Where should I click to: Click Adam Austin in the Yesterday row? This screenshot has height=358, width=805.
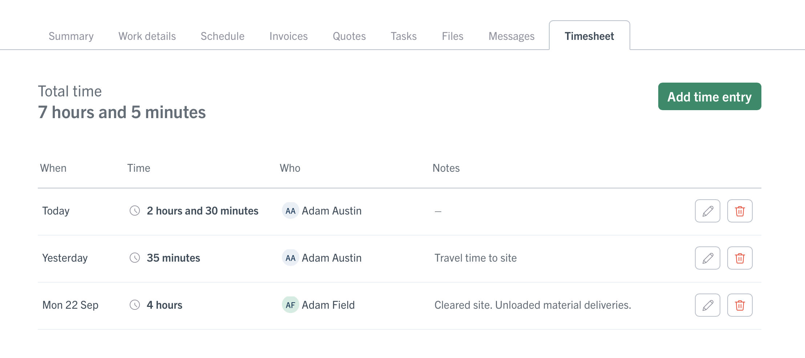coord(332,258)
